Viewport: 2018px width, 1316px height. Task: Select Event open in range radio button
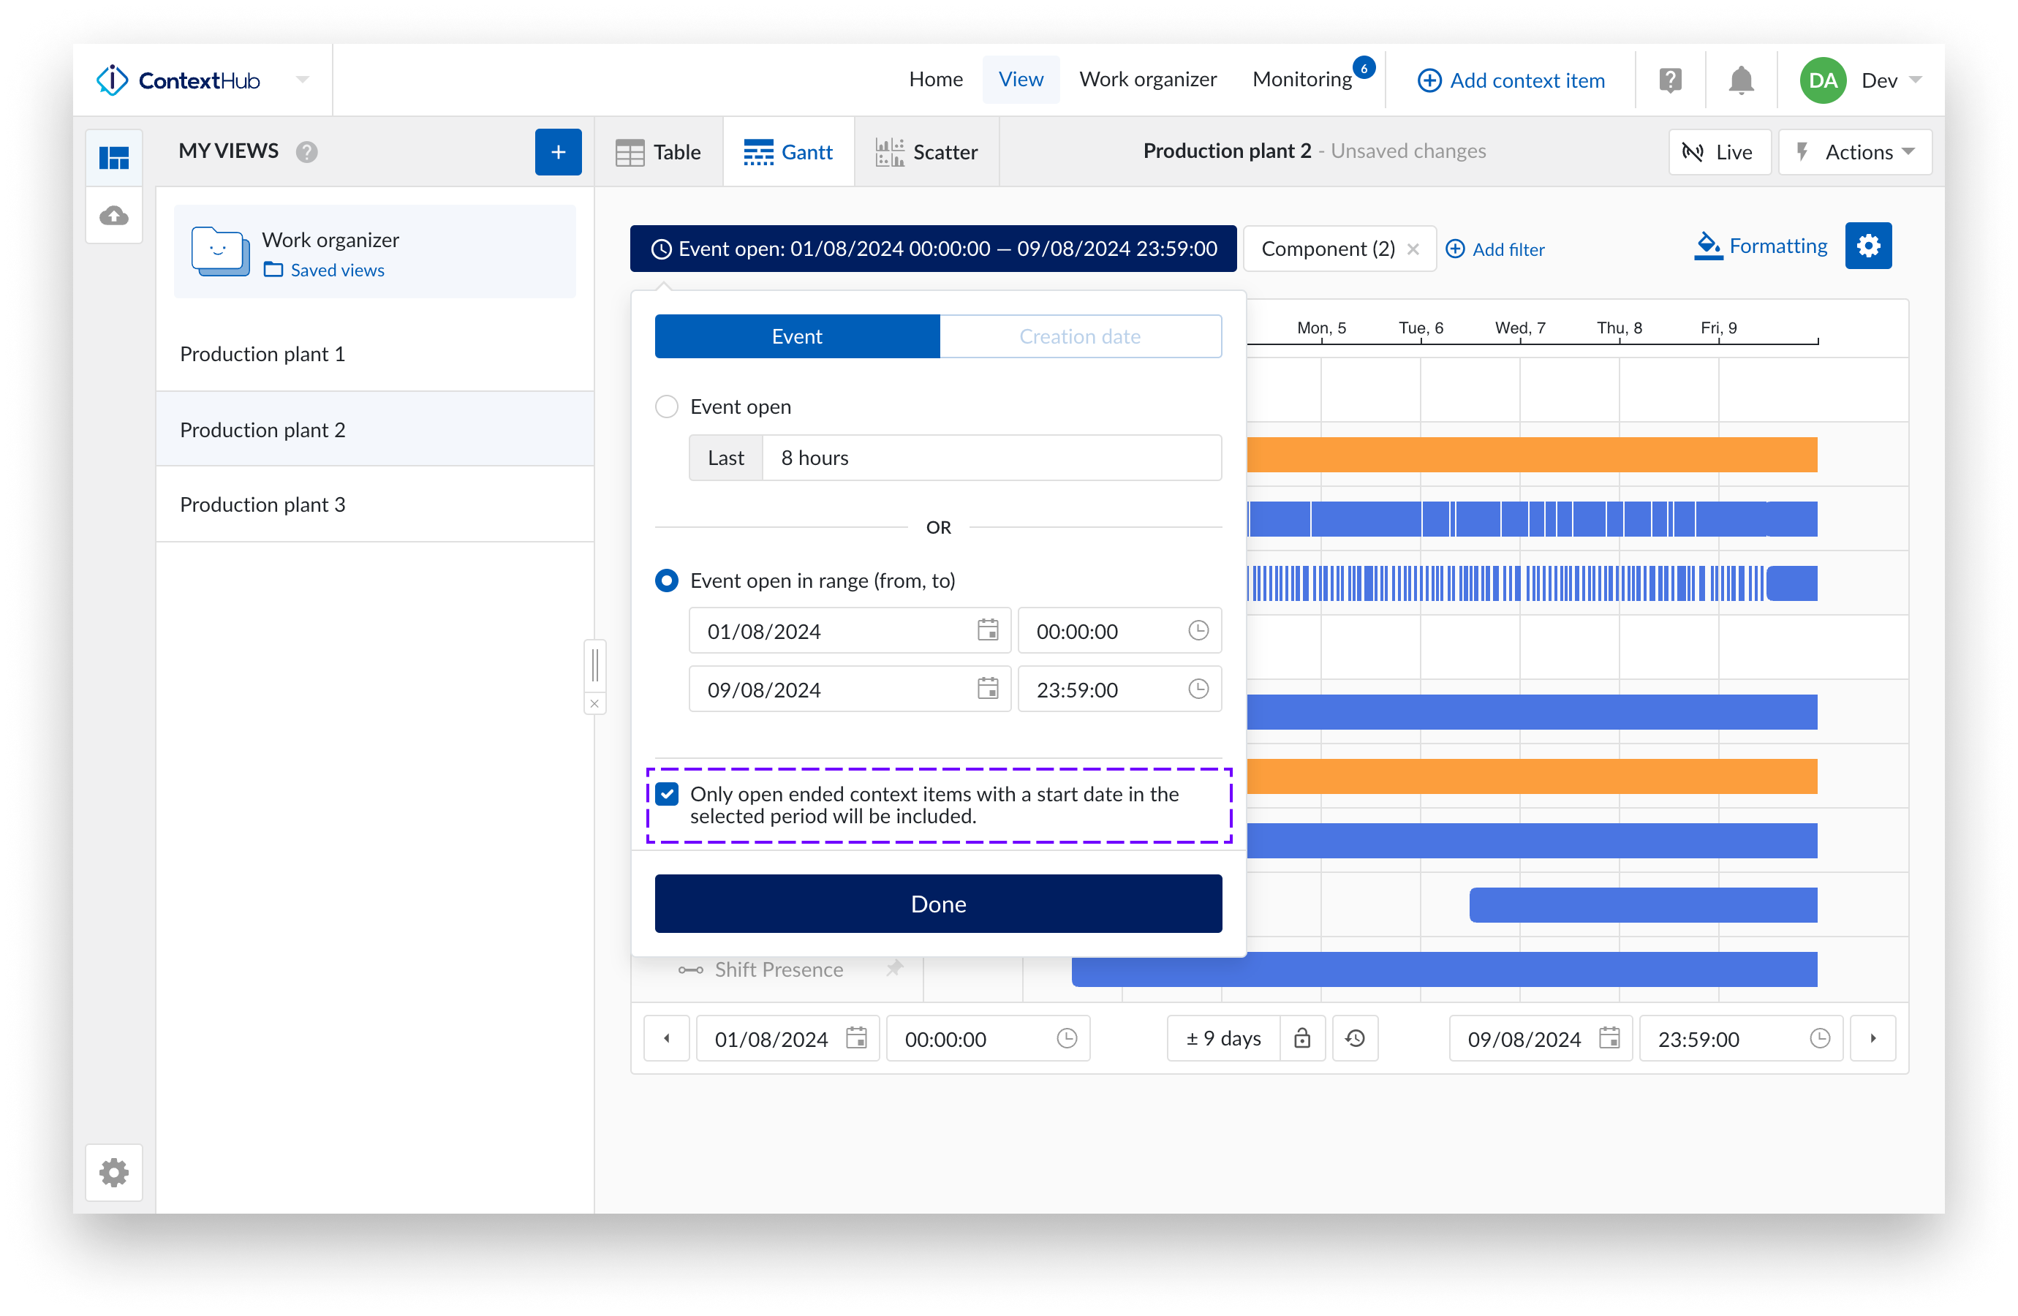pos(666,581)
